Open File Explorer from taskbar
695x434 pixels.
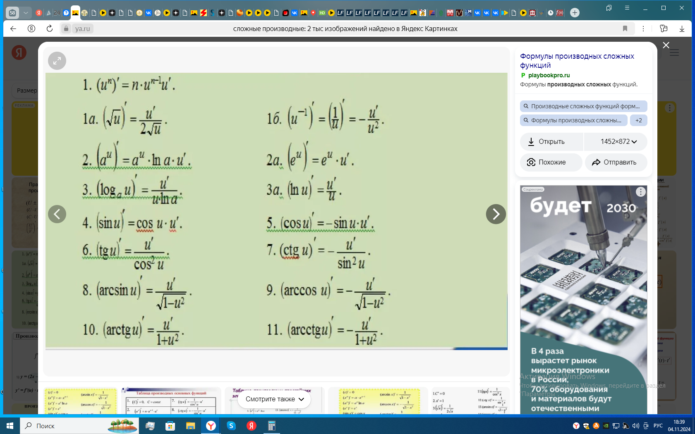click(190, 426)
